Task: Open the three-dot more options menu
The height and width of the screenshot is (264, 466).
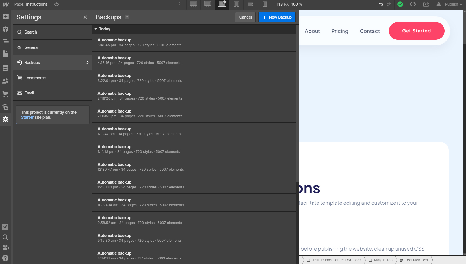Action: 179,4
